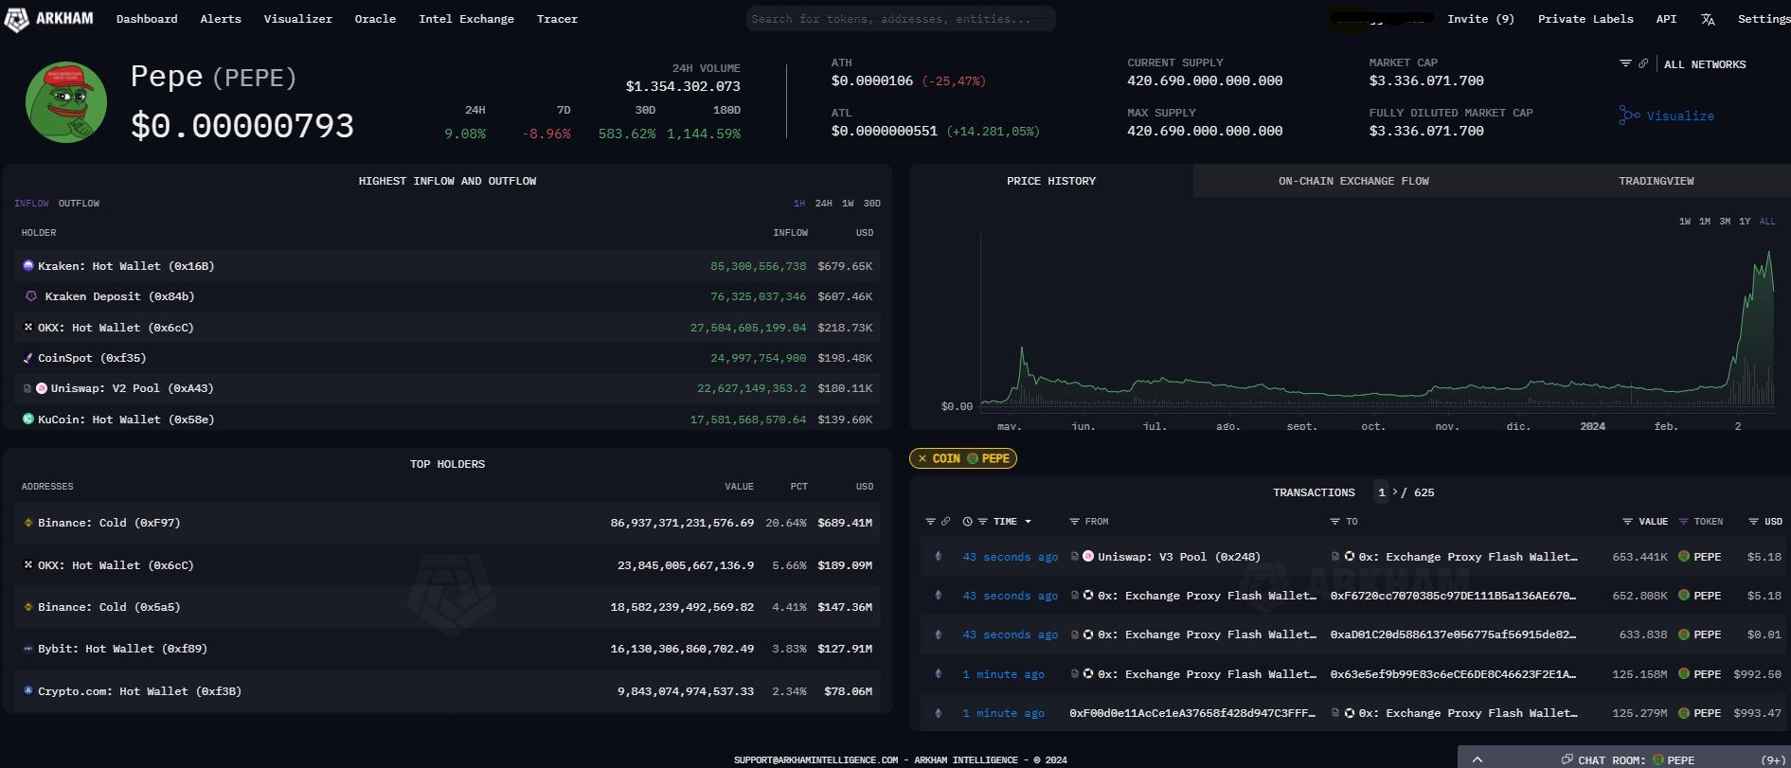Click the Ethereum icon on Uniswap V3 Pool transaction
Image resolution: width=1791 pixels, height=768 pixels.
(939, 557)
